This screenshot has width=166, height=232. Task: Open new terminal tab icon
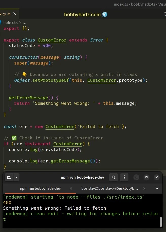9,177
